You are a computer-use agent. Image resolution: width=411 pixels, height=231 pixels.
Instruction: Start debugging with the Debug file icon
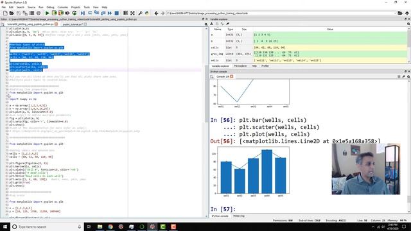point(83,13)
